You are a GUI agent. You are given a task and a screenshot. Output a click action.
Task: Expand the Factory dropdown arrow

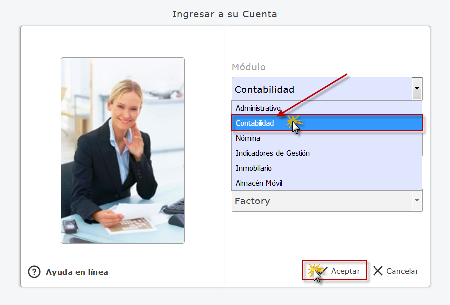(x=417, y=200)
